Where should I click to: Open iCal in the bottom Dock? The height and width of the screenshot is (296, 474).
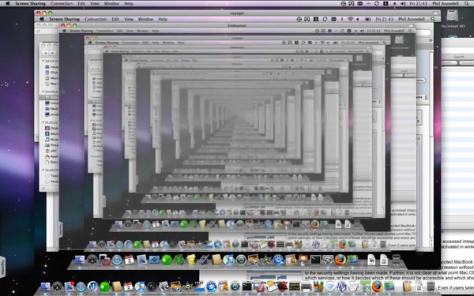point(128,287)
